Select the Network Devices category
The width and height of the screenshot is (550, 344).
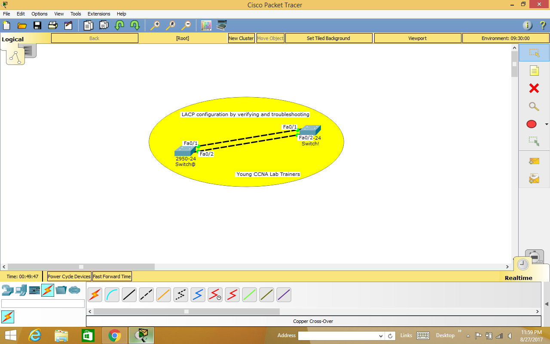(7, 290)
